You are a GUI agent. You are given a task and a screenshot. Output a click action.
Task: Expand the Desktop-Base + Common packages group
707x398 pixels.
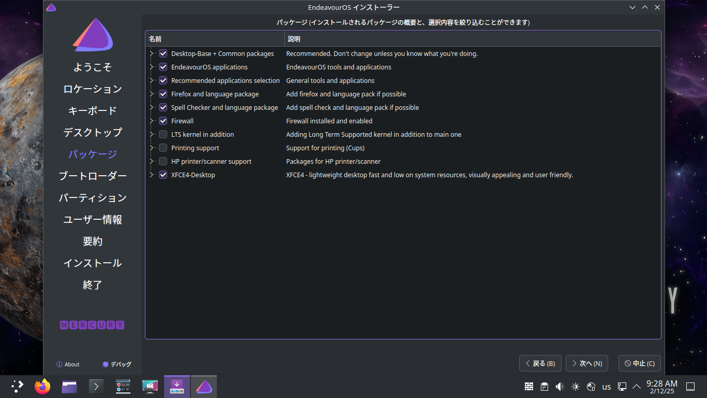[152, 53]
